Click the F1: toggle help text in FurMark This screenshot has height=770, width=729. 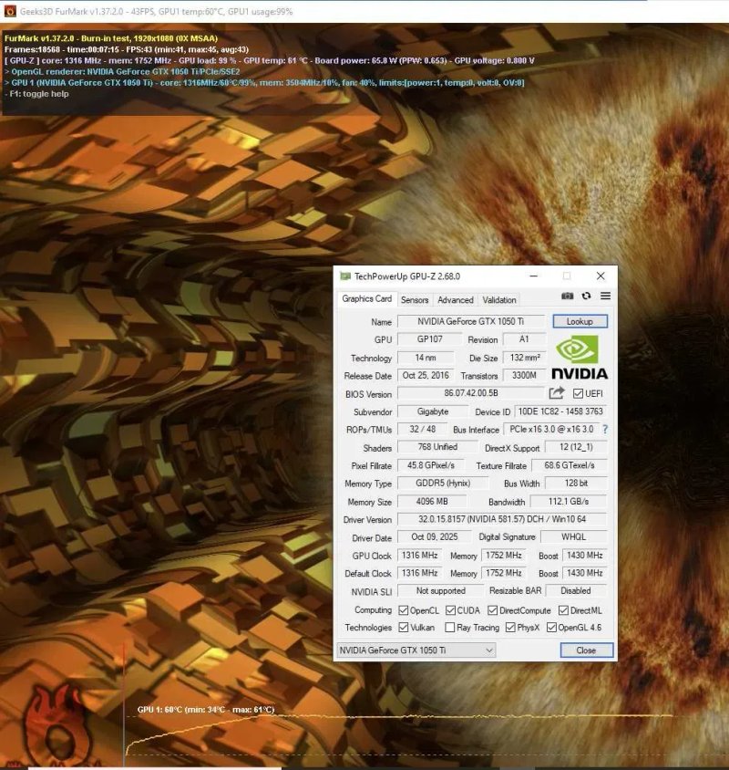36,94
